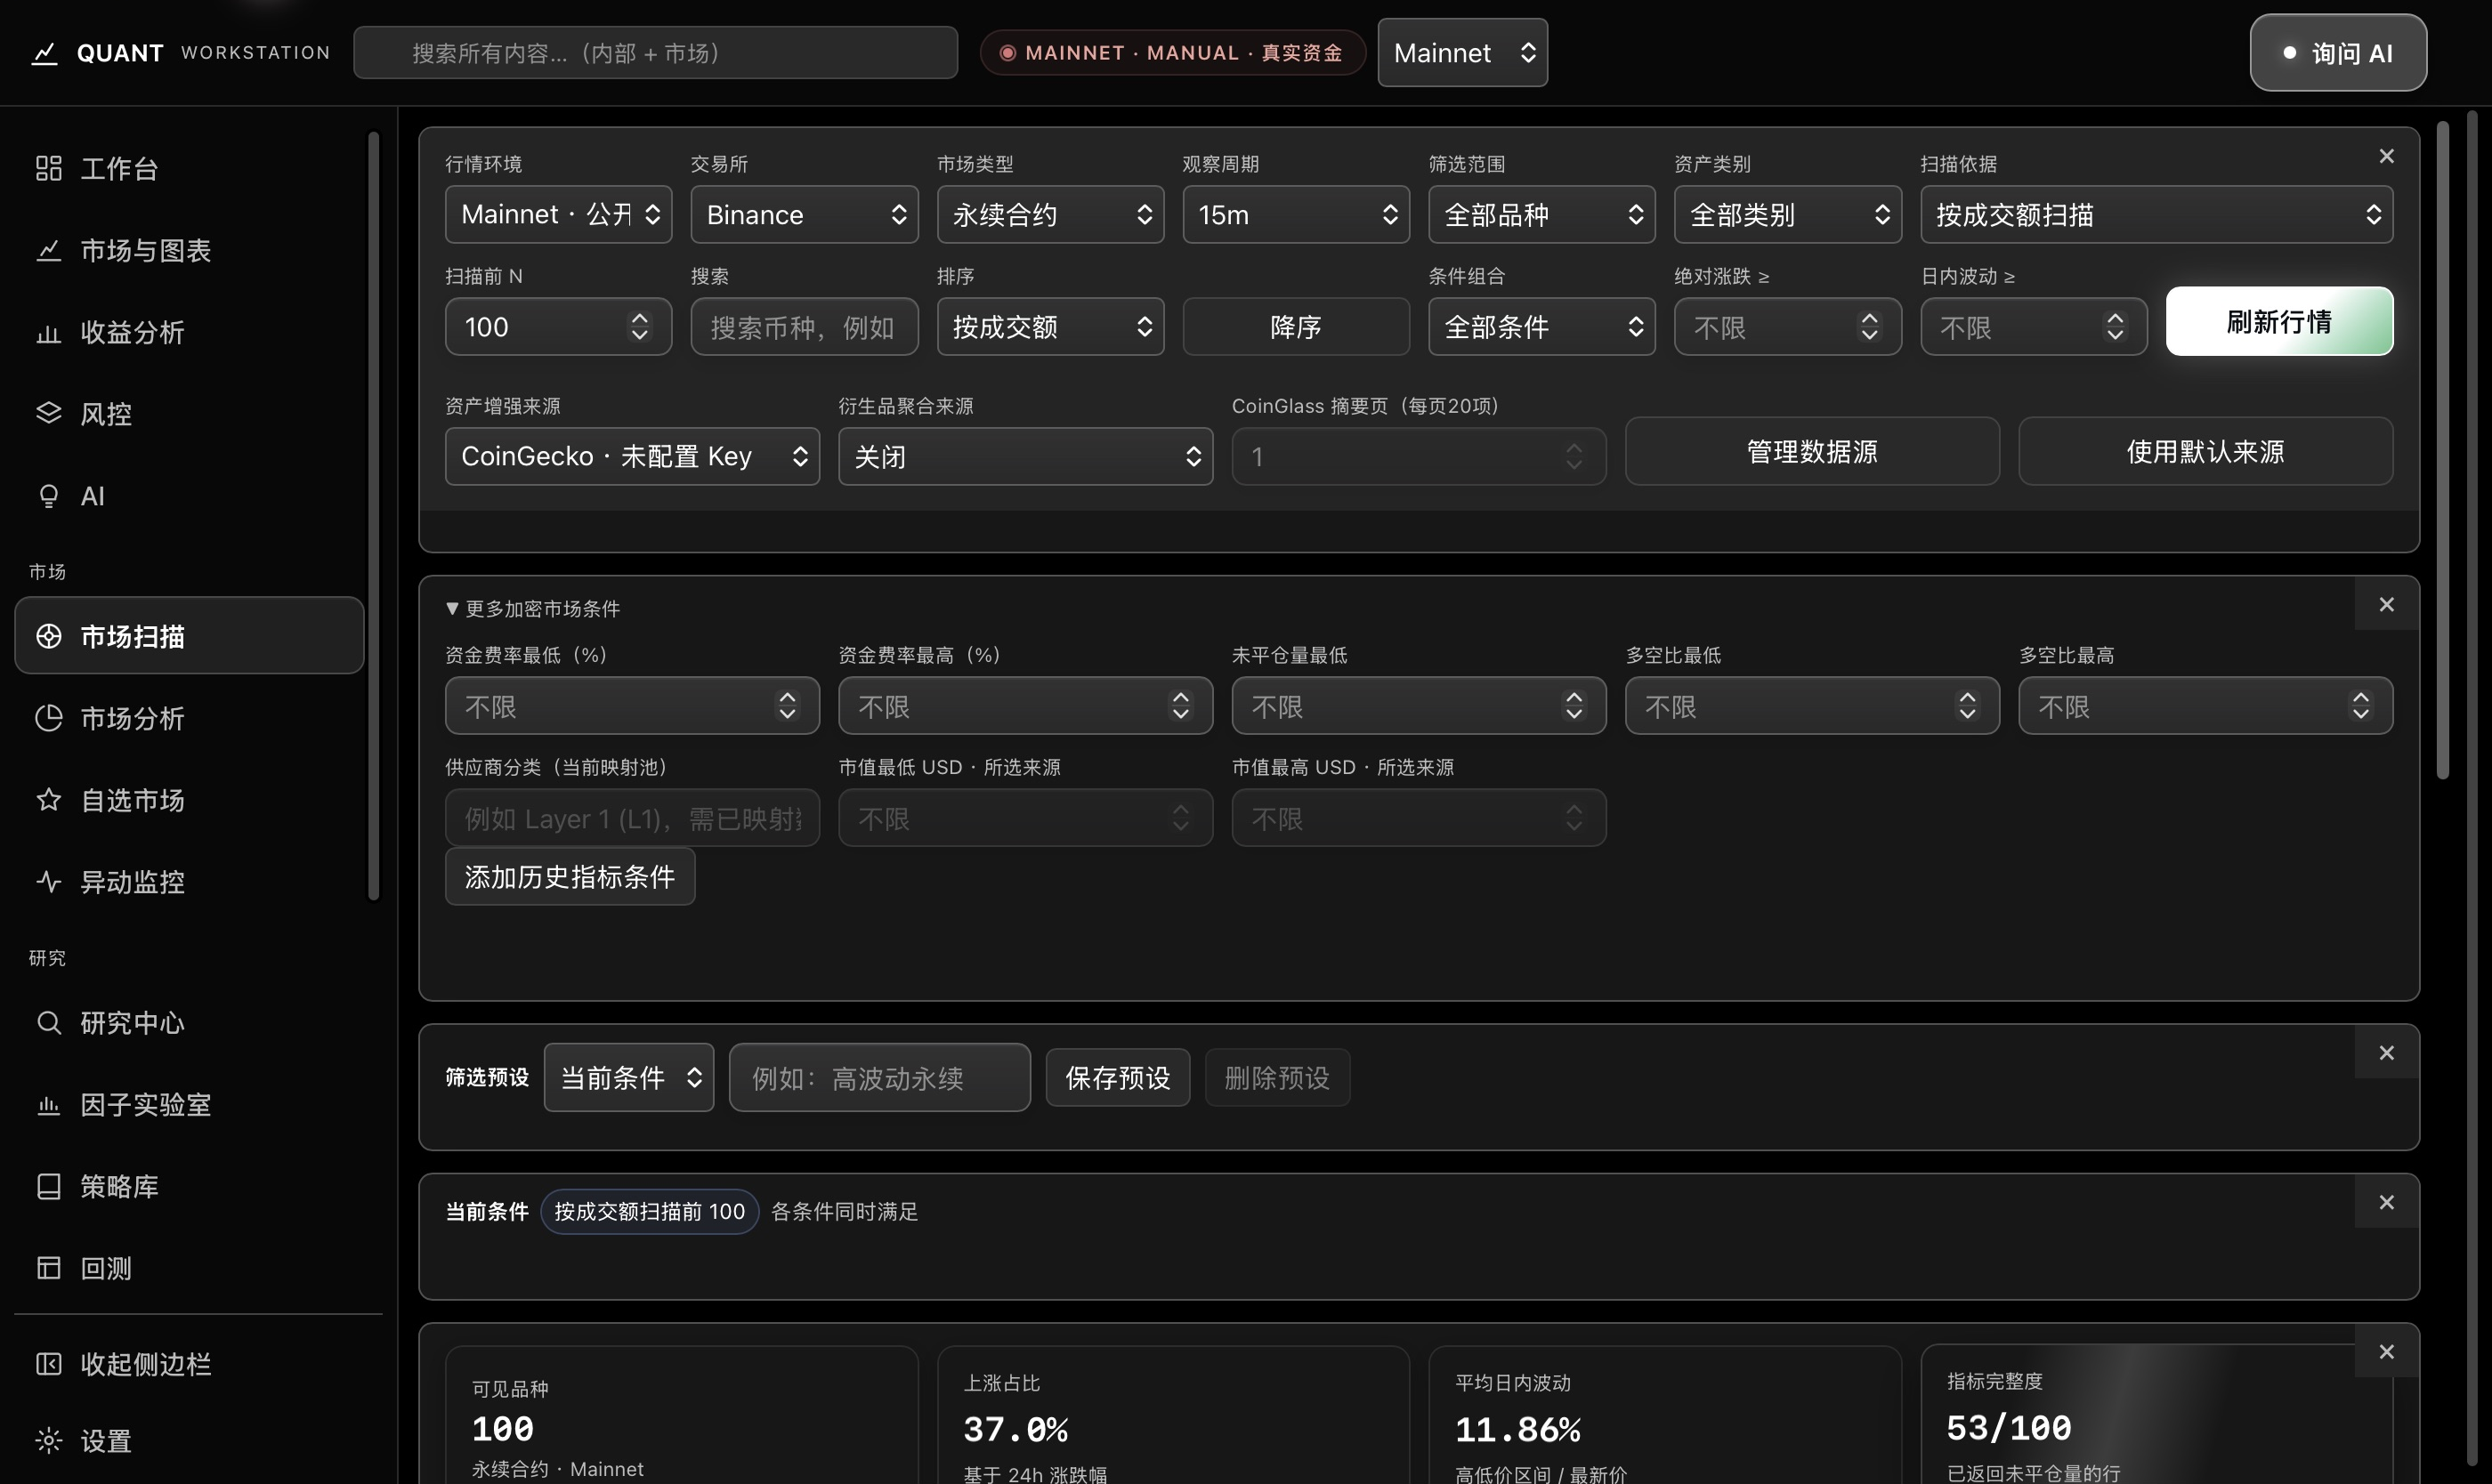This screenshot has width=2492, height=1484.
Task: Click the 刷新行情 refresh button
Action: click(x=2279, y=321)
